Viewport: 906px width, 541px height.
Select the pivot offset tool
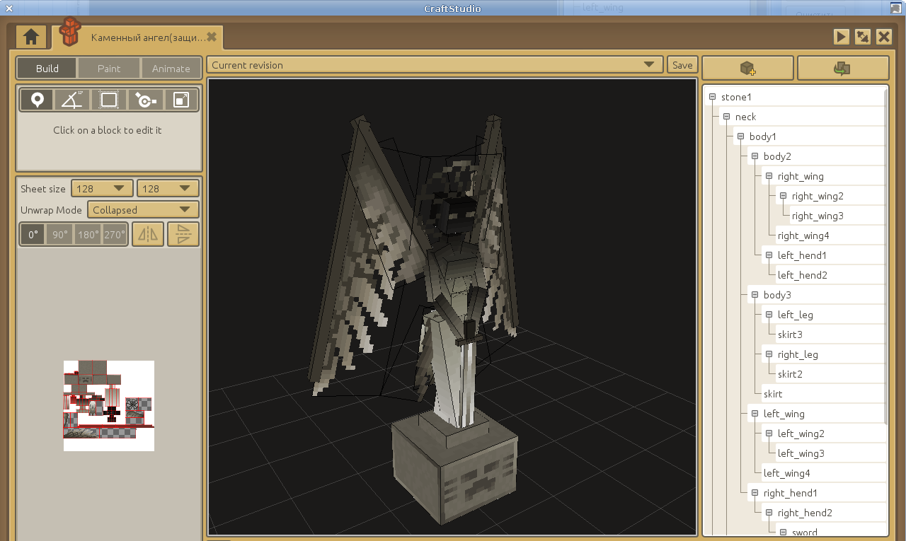coord(145,100)
